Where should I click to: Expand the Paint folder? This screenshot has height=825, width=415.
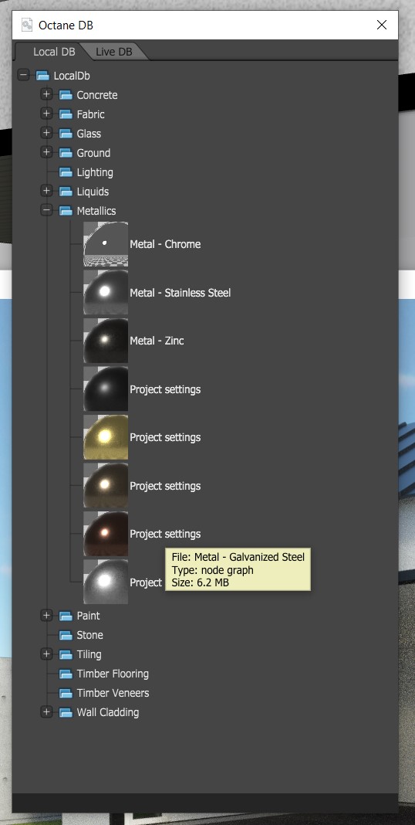click(x=47, y=616)
